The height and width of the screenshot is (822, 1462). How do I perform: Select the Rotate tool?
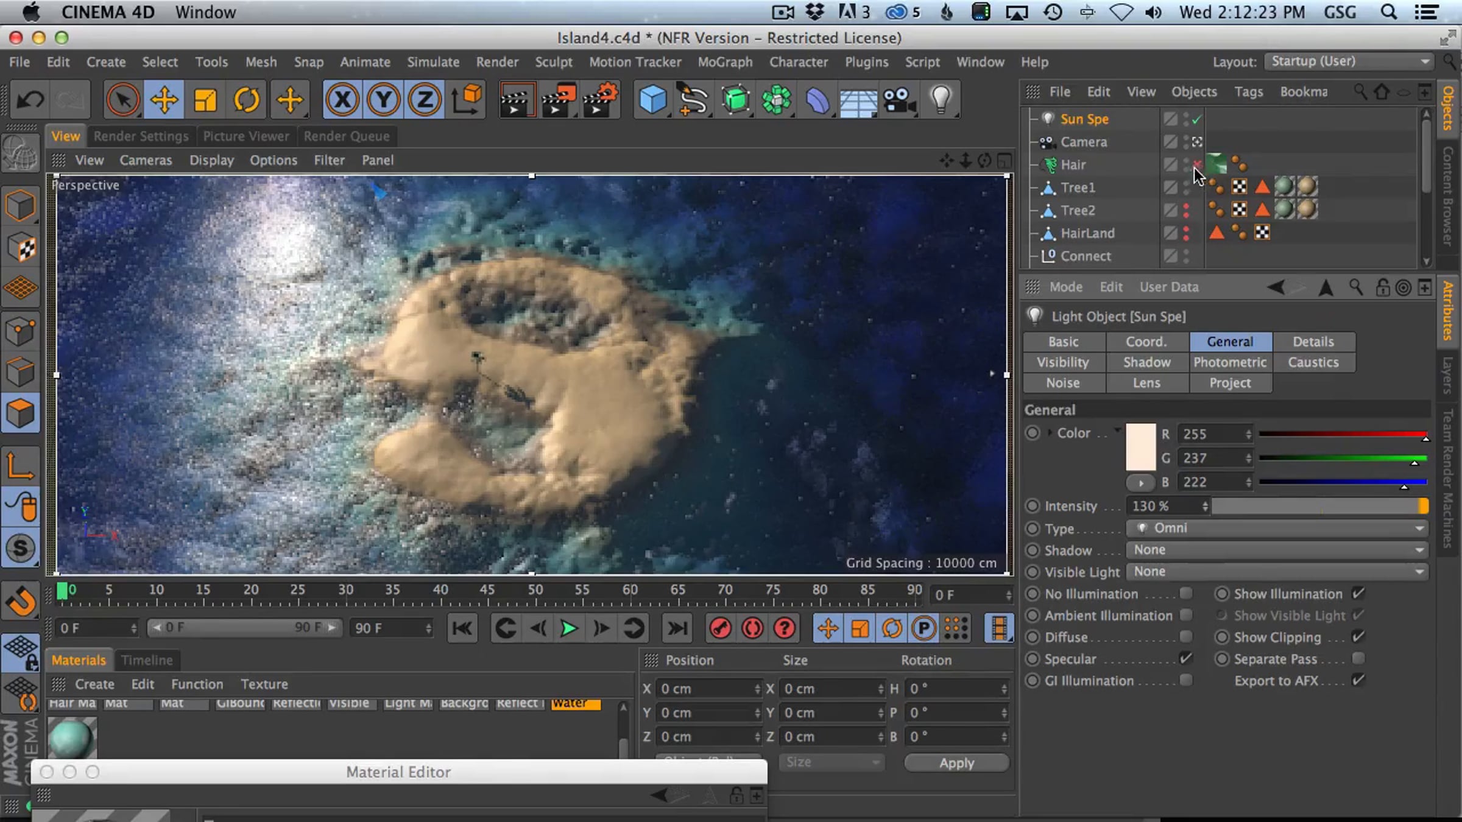point(246,99)
